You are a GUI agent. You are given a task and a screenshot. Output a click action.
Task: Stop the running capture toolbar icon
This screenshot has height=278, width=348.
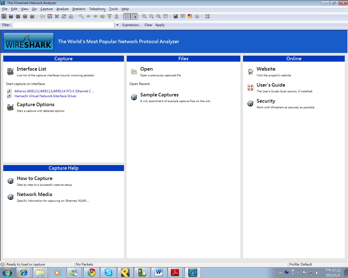click(x=25, y=16)
